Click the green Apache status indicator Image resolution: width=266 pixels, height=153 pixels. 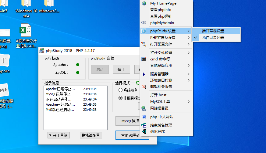pyautogui.click(x=78, y=65)
